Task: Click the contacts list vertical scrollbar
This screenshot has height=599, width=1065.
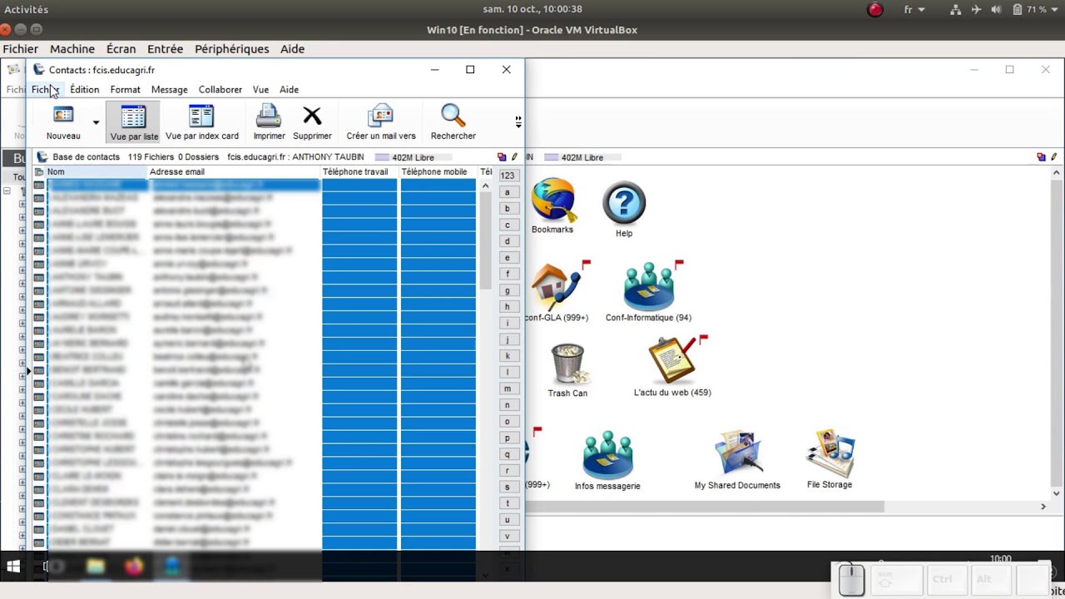Action: (x=486, y=241)
